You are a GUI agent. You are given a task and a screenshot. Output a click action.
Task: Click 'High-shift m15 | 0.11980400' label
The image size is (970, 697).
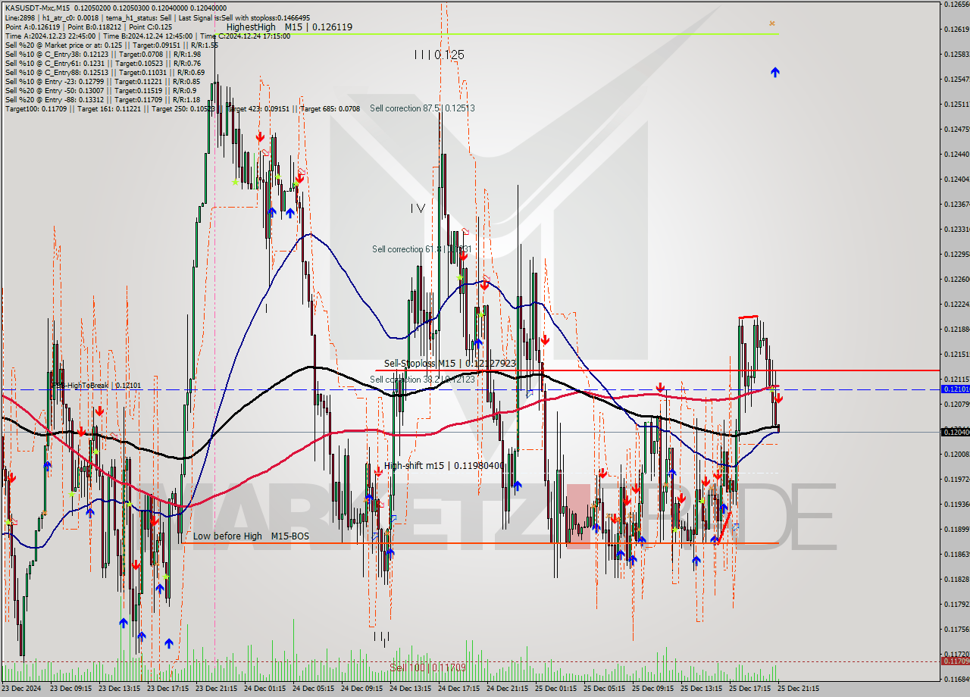coord(443,466)
